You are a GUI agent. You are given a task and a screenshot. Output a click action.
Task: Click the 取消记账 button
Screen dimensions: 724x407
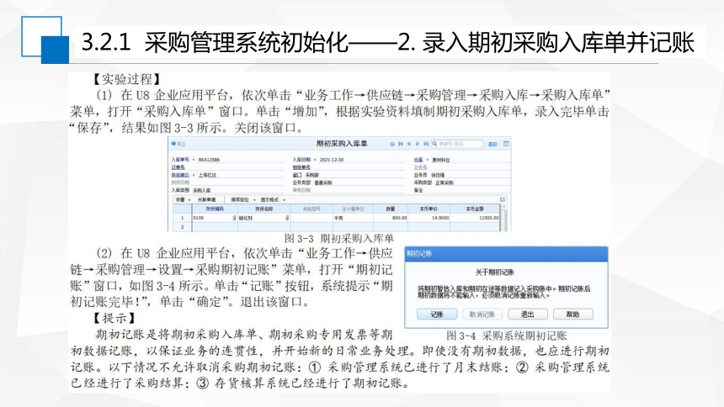[x=482, y=314]
